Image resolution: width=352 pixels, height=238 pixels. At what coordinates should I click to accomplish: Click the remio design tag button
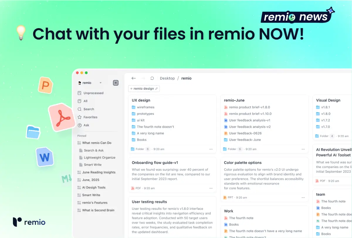[x=144, y=89]
